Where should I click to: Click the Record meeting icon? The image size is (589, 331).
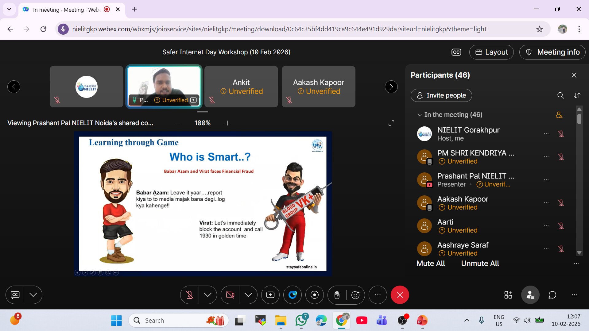[315, 295]
